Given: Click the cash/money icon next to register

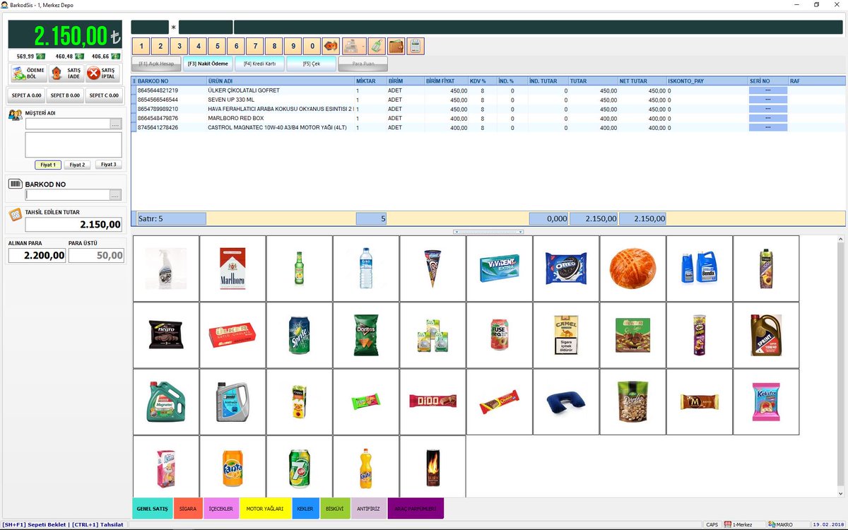Looking at the screenshot, I should [x=376, y=46].
